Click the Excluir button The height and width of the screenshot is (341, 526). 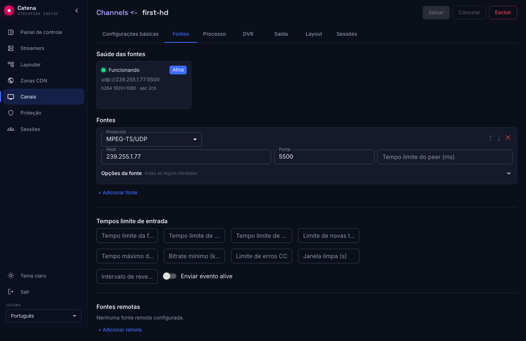503,12
